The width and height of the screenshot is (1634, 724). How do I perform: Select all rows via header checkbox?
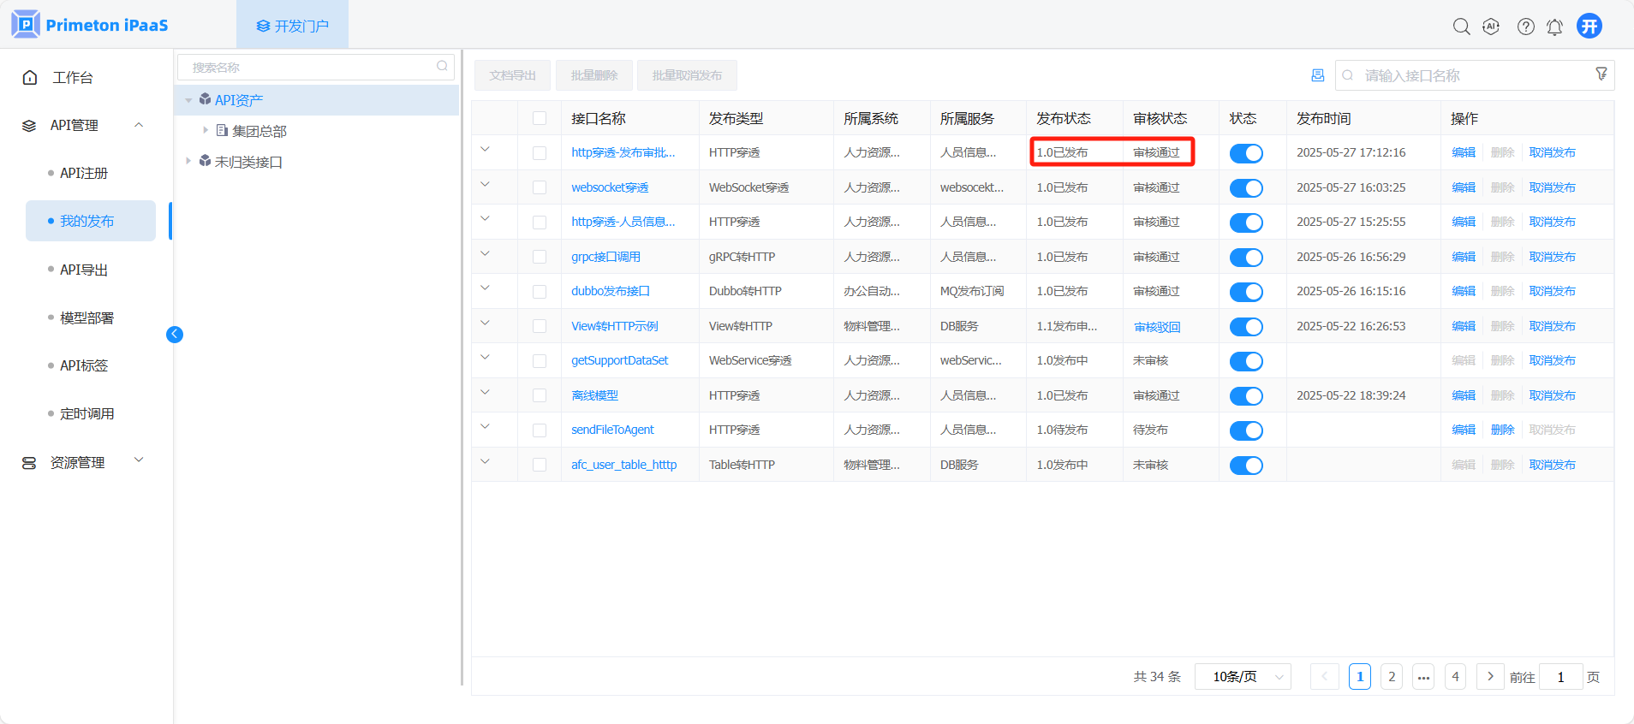[540, 118]
